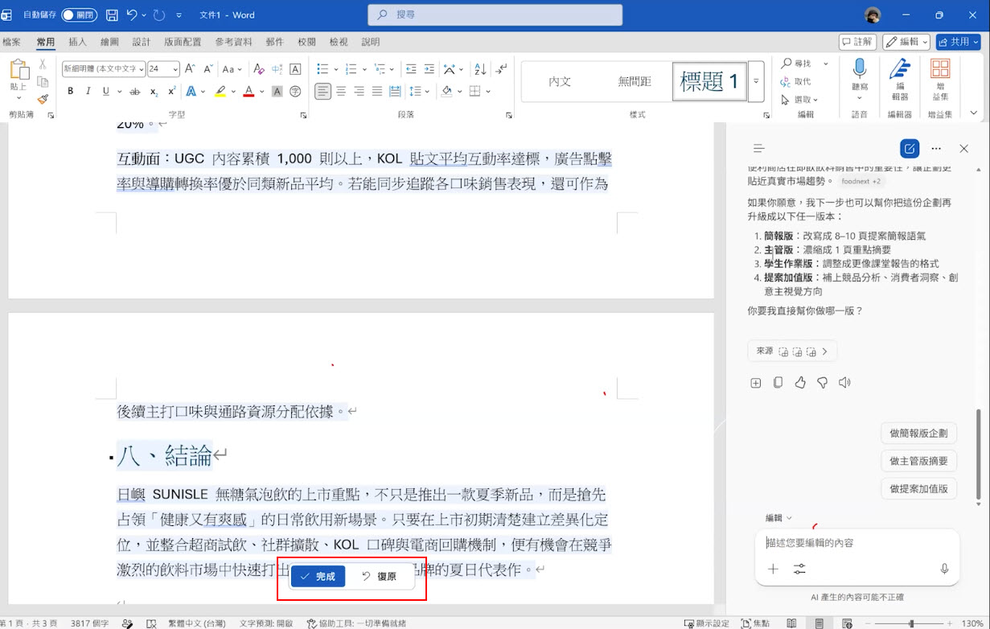Open prompt settings sliders icon in Copilot box

799,569
